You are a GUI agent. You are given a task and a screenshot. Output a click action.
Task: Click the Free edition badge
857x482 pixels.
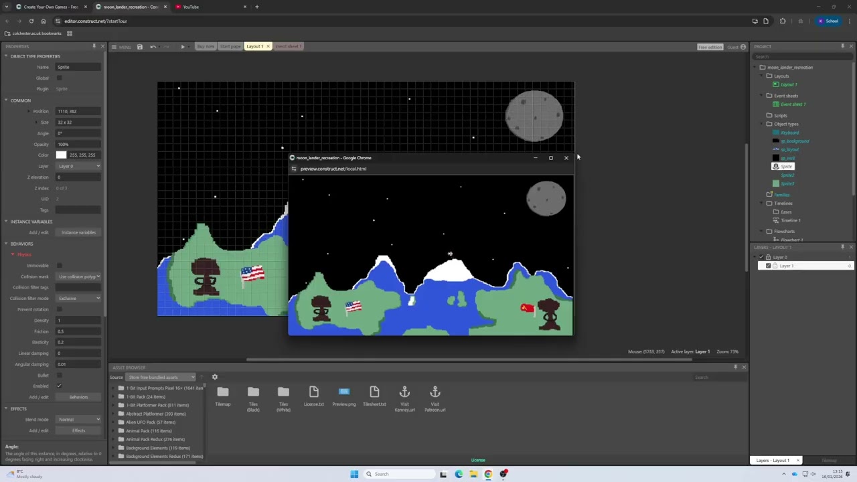tap(710, 48)
